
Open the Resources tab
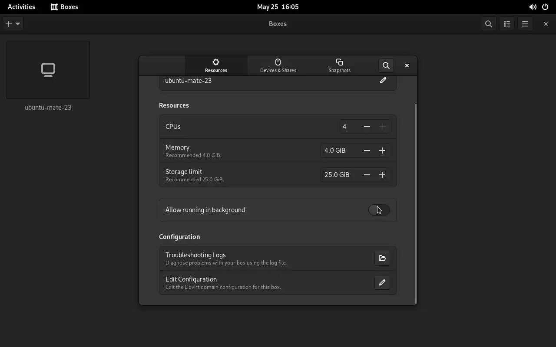[x=216, y=65]
